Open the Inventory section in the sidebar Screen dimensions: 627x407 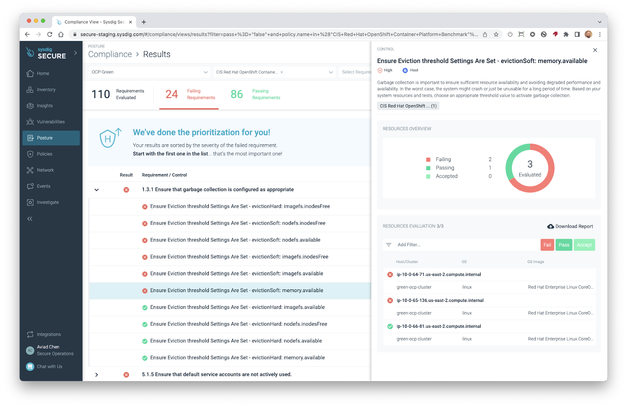[45, 89]
